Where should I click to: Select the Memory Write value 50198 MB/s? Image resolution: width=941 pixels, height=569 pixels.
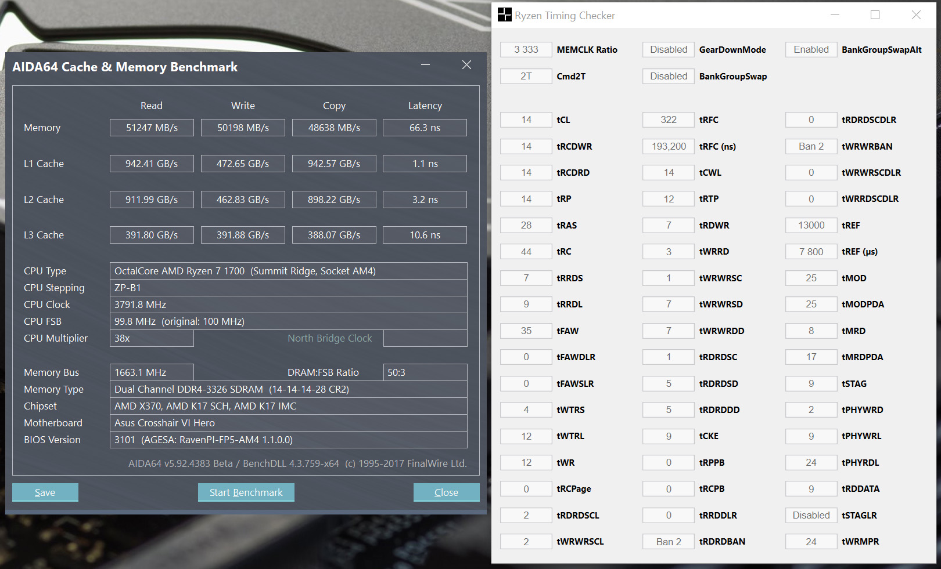pyautogui.click(x=243, y=128)
